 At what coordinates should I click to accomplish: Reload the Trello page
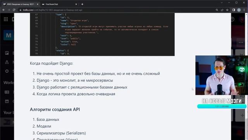[x=14, y=10]
